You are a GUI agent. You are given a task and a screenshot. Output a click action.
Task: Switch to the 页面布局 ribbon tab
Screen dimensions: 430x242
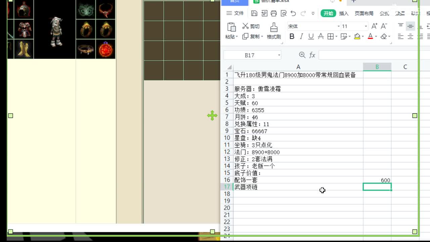(364, 13)
